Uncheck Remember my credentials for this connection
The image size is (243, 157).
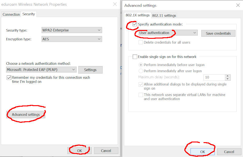tap(9, 78)
